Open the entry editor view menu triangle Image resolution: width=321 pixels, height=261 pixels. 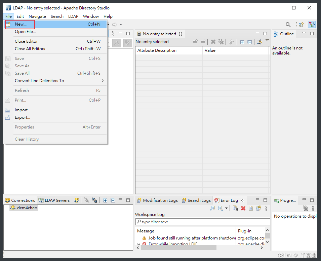[267, 40]
